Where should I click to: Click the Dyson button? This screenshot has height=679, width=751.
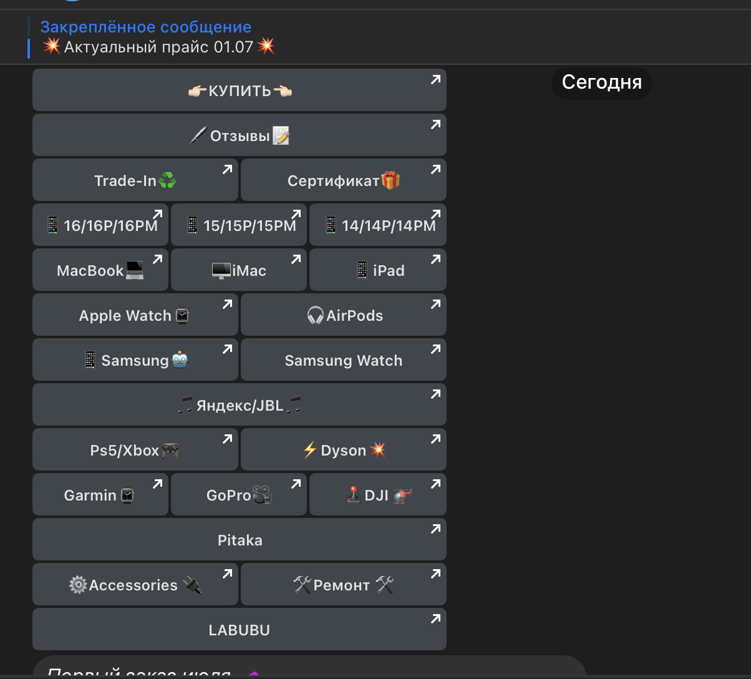coord(344,450)
